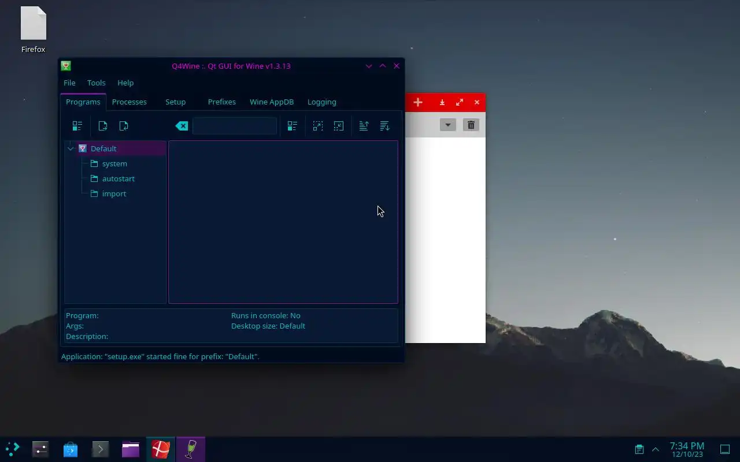Click the trash icon in the red window
Screen dimensions: 740x462
pos(471,125)
